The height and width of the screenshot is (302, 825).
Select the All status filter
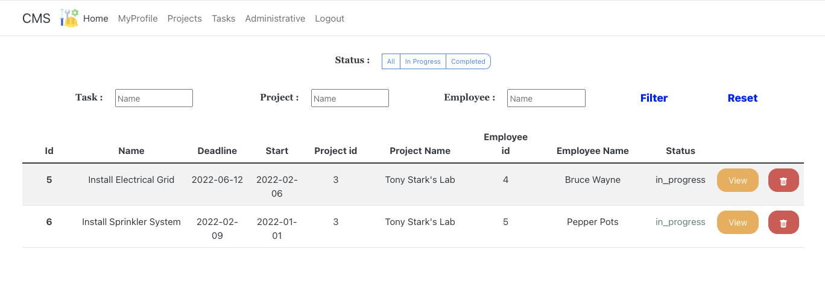pyautogui.click(x=391, y=61)
